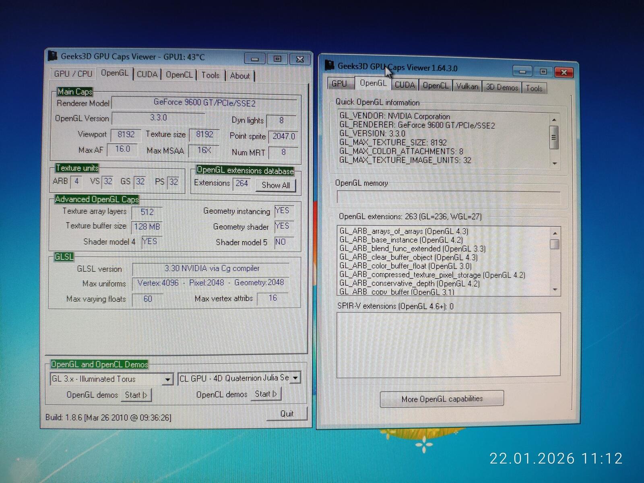Image resolution: width=644 pixels, height=483 pixels.
Task: Click the Point sprite 2047.0 value
Action: click(x=284, y=136)
